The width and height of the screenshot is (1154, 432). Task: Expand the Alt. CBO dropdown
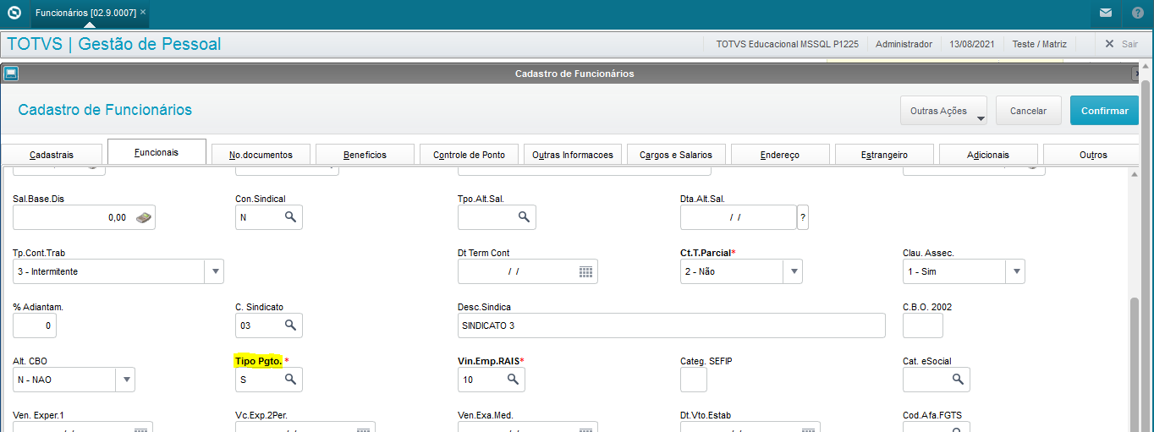pos(125,380)
